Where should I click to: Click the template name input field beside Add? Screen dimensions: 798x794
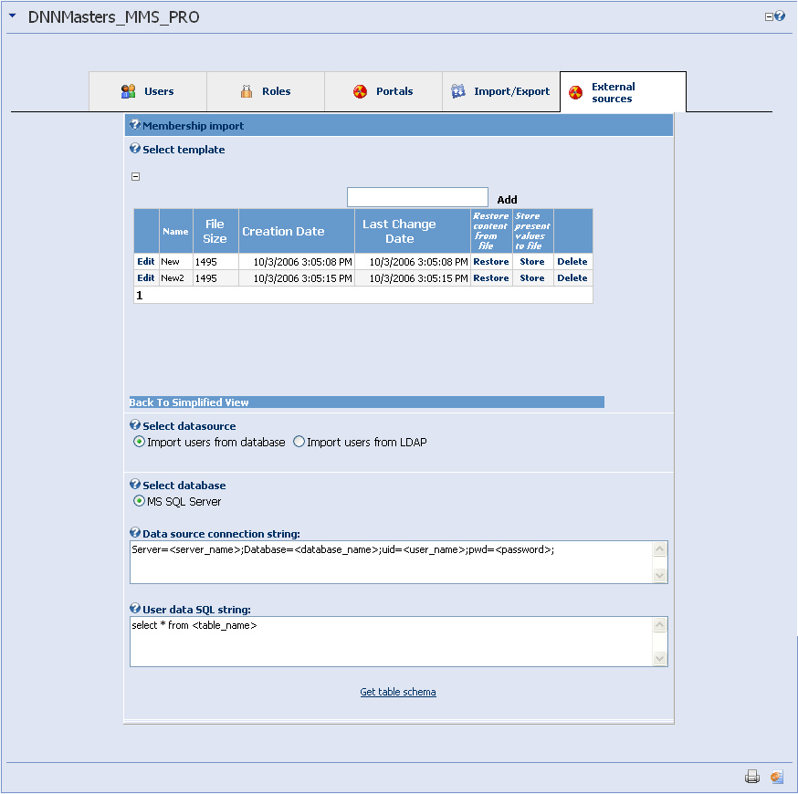coord(417,196)
